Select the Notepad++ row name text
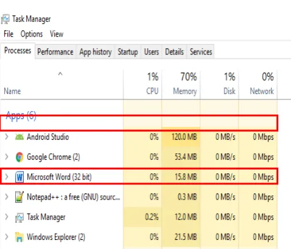The width and height of the screenshot is (291, 249). [x=73, y=197]
